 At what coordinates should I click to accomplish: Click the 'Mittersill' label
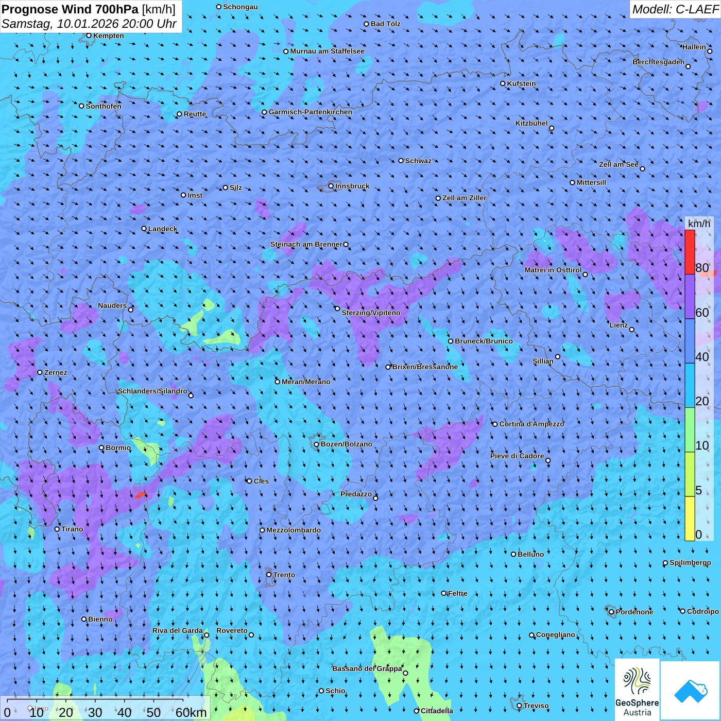pyautogui.click(x=592, y=182)
